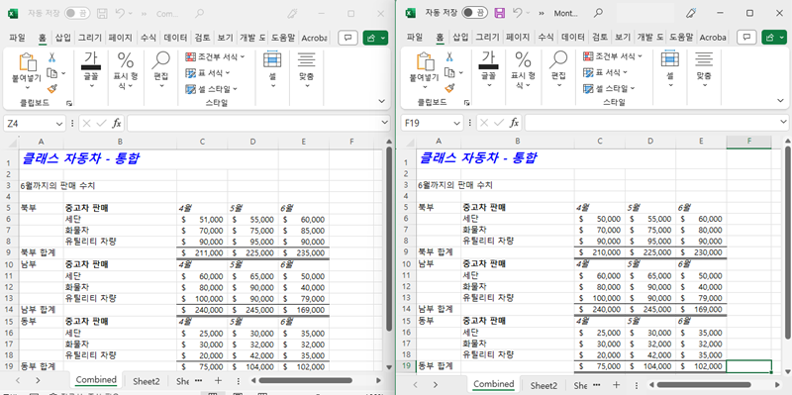Open Number Format (표시 형식) in right window
The height and width of the screenshot is (395, 792).
(x=523, y=70)
